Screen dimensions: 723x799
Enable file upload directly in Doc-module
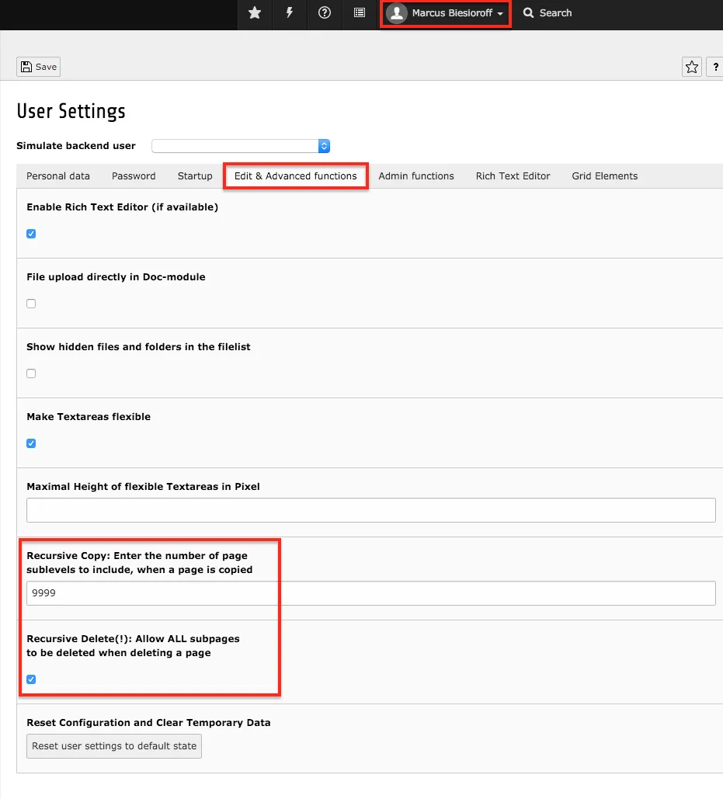[31, 304]
